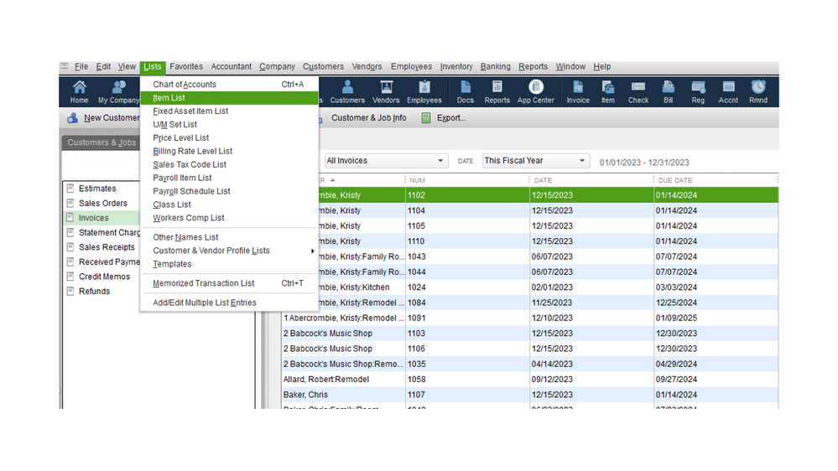Select Item List from Lists menu
This screenshot has width=838, height=471.
[169, 98]
